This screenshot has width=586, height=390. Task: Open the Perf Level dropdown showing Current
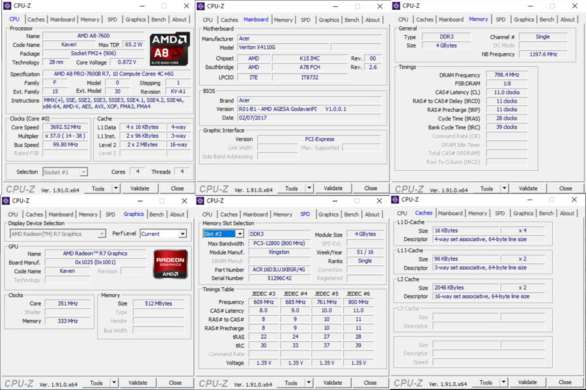(x=183, y=233)
